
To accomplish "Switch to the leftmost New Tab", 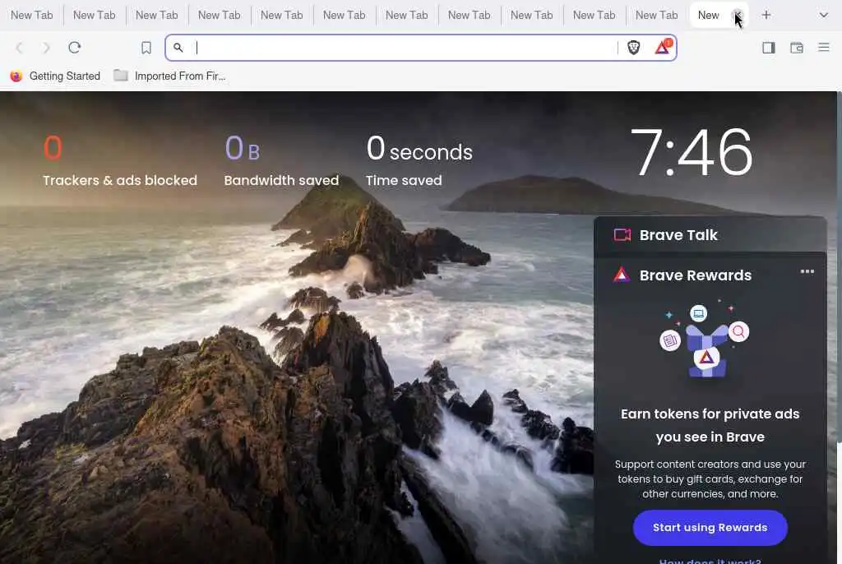I will [32, 15].
